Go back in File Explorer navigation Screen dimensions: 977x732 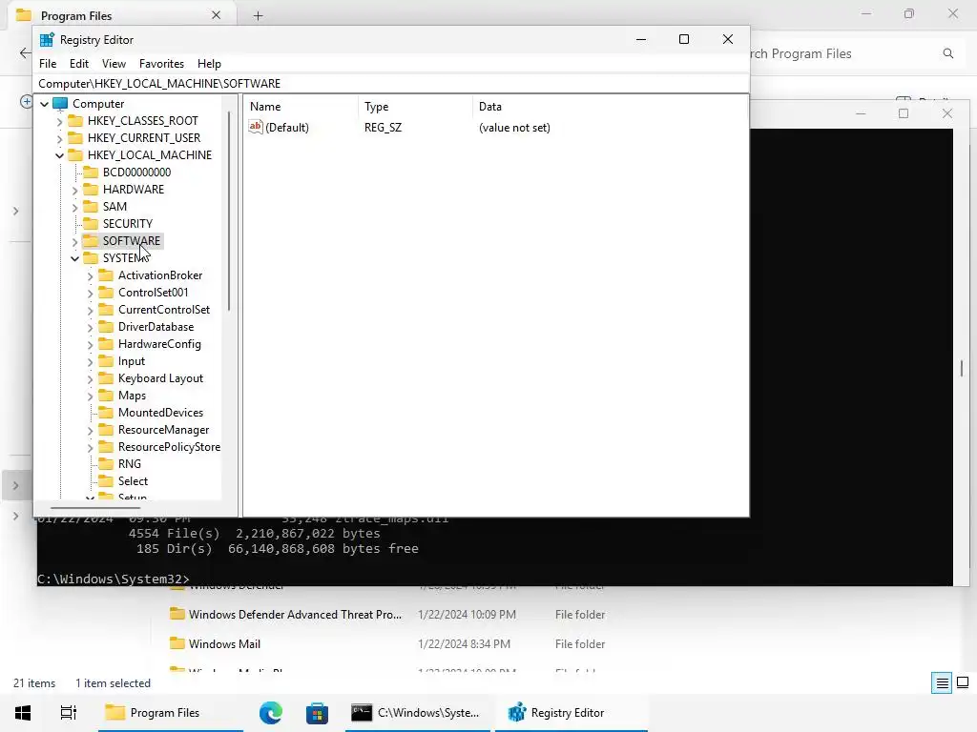pos(26,53)
